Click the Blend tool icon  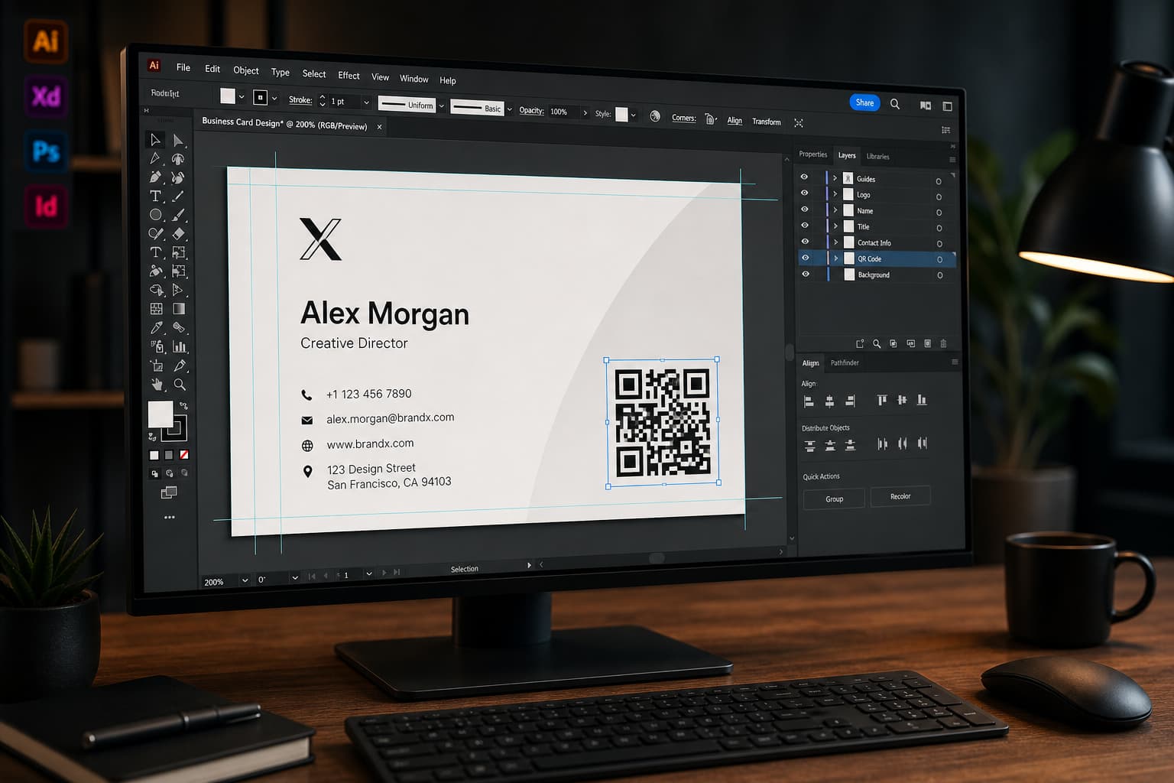click(x=179, y=327)
